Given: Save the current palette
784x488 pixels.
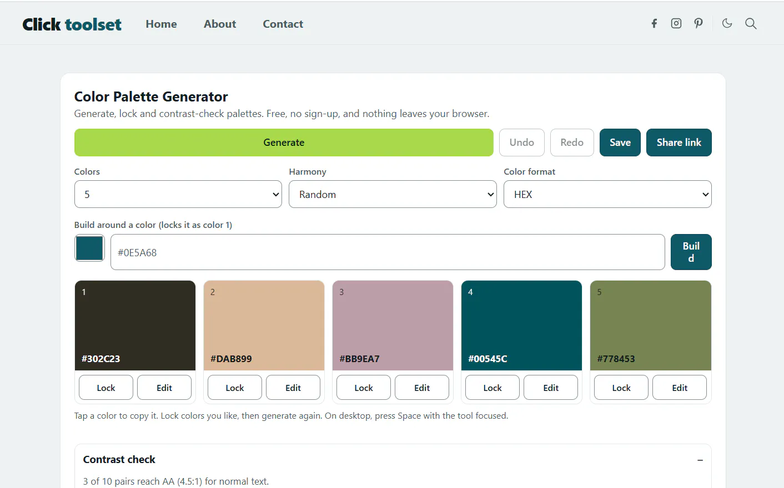Looking at the screenshot, I should click(x=620, y=143).
